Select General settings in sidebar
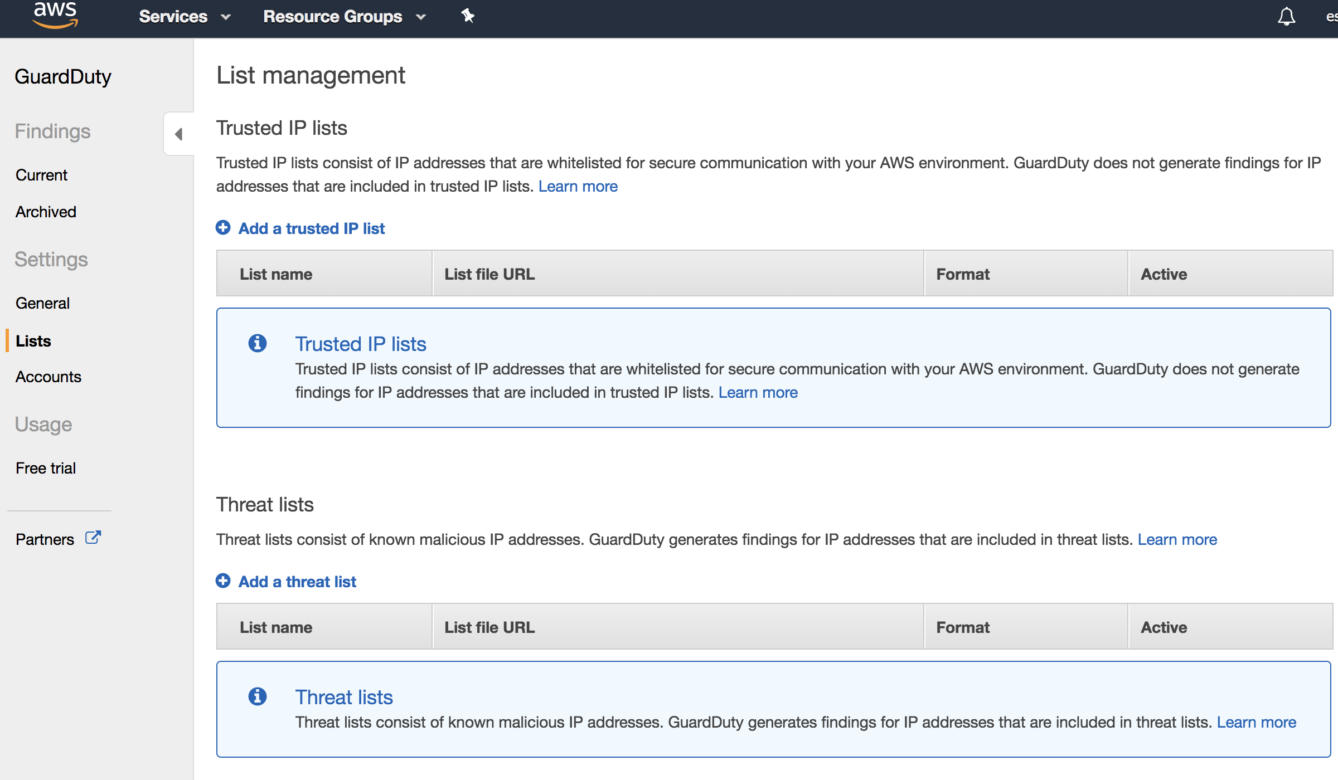The width and height of the screenshot is (1338, 780). coord(42,303)
